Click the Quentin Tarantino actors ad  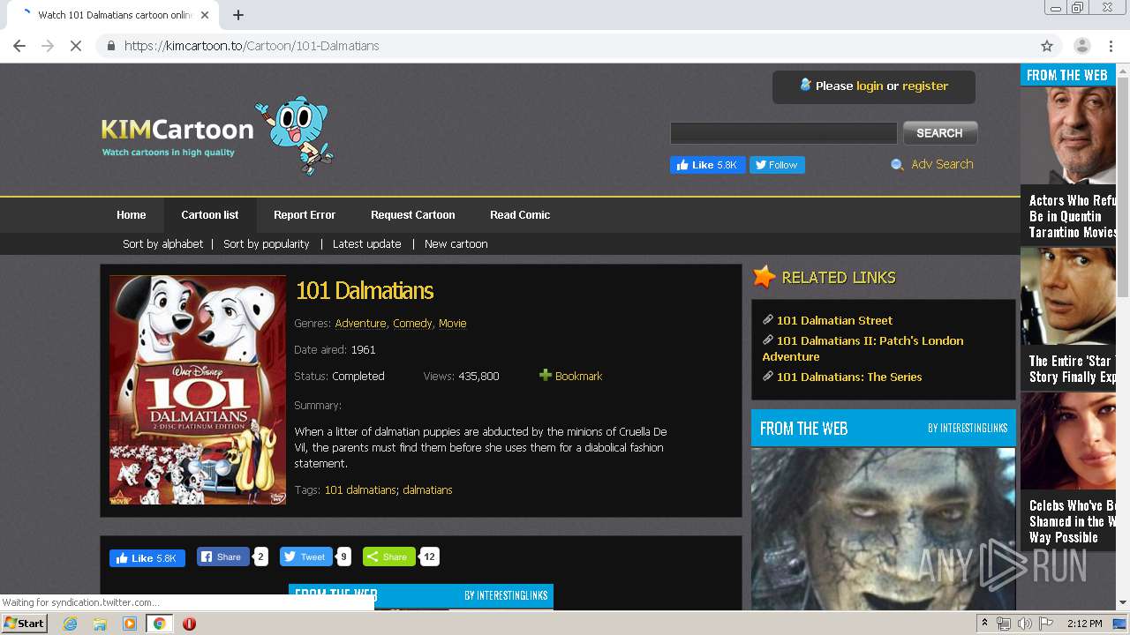tap(1068, 165)
